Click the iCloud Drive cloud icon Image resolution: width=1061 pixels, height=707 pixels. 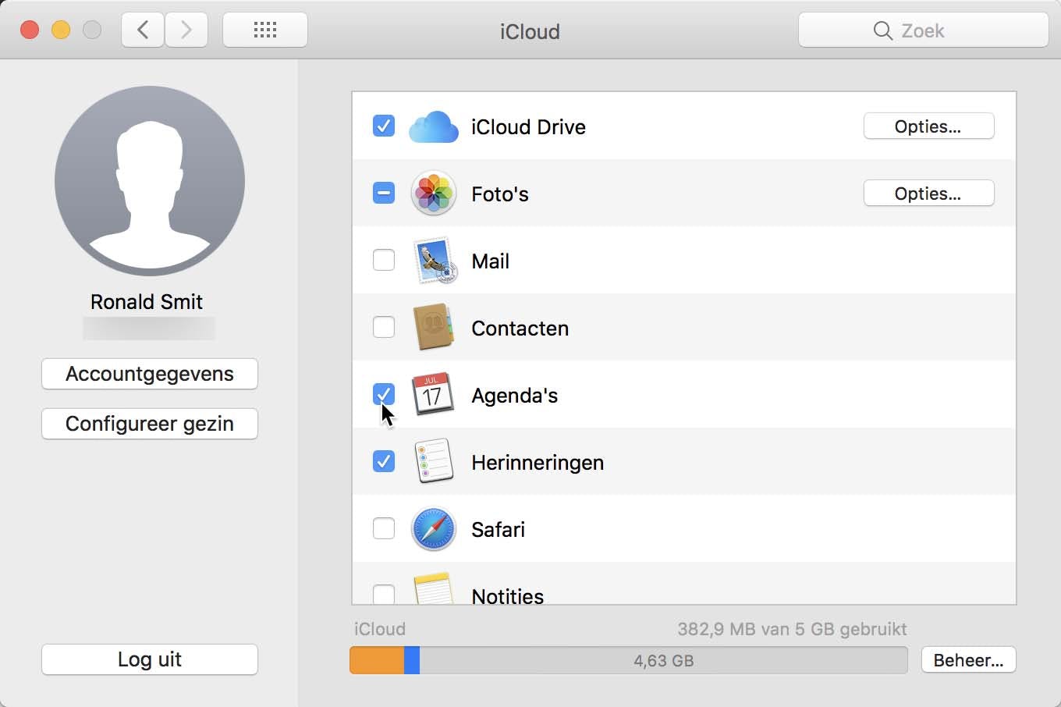point(433,126)
